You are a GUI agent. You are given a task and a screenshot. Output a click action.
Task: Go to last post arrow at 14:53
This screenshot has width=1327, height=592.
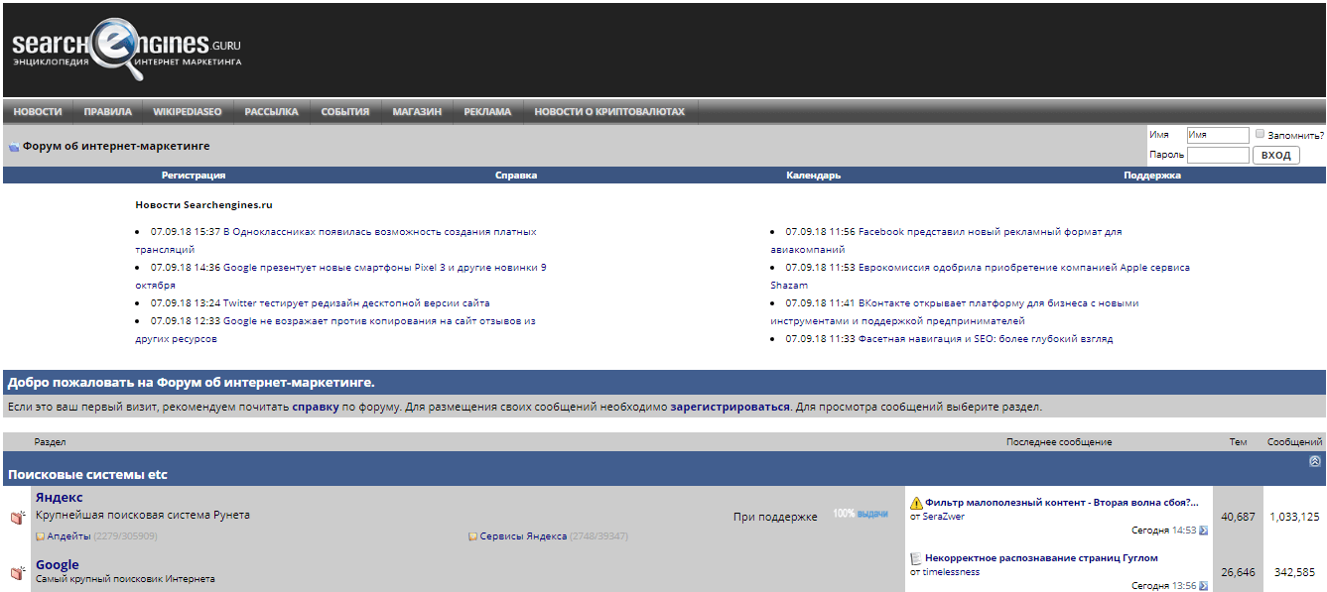coord(1204,531)
